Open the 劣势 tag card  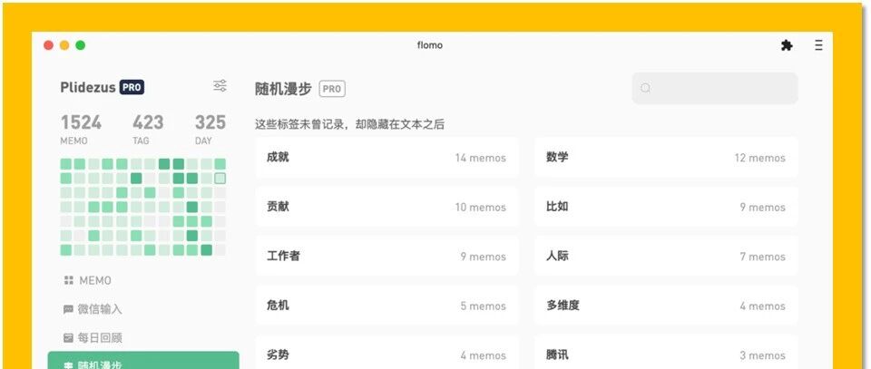[x=387, y=353]
